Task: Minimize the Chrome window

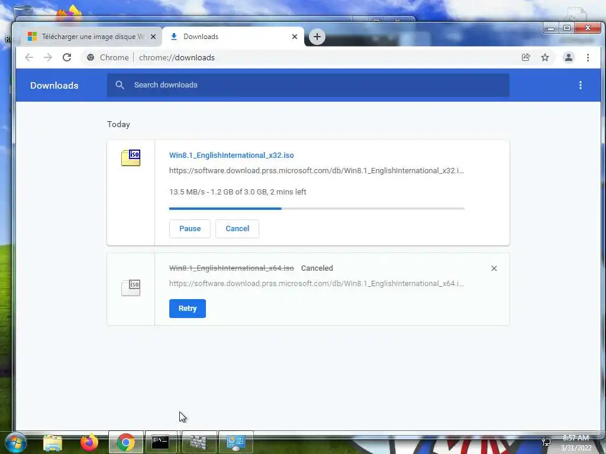Action: click(551, 28)
